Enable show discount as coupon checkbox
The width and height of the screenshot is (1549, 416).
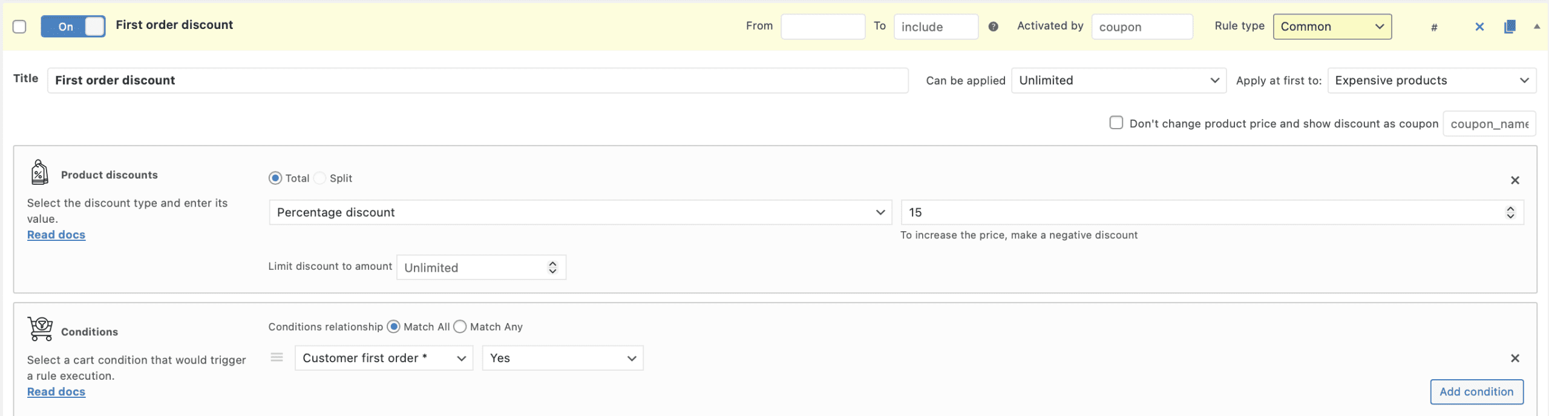(1116, 123)
